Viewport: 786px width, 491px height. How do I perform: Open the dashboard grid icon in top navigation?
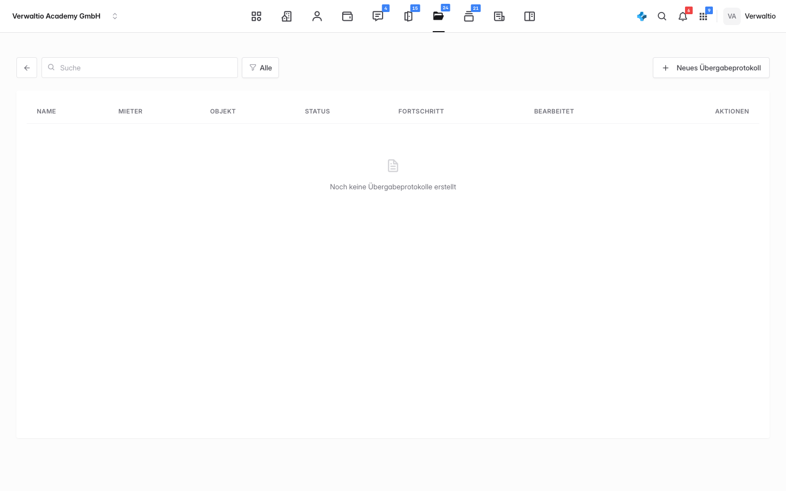click(256, 16)
